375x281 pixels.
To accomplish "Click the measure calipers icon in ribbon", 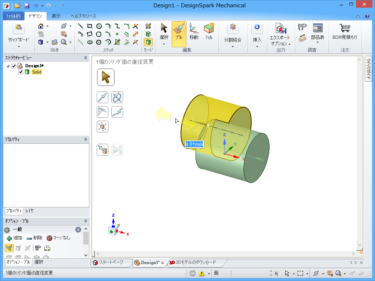I will click(x=302, y=27).
